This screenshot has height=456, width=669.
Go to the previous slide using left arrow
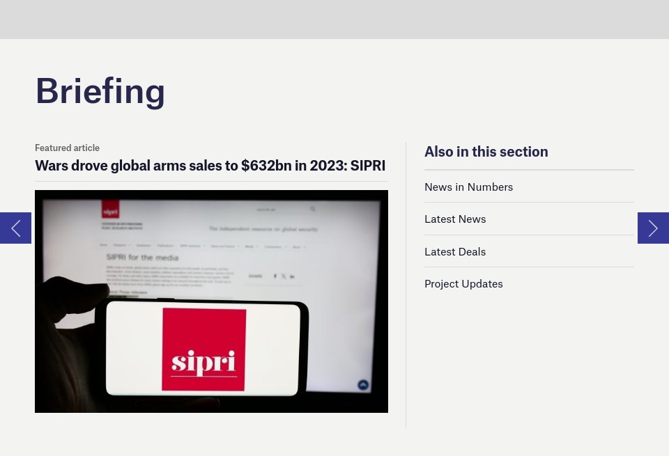(x=15, y=228)
